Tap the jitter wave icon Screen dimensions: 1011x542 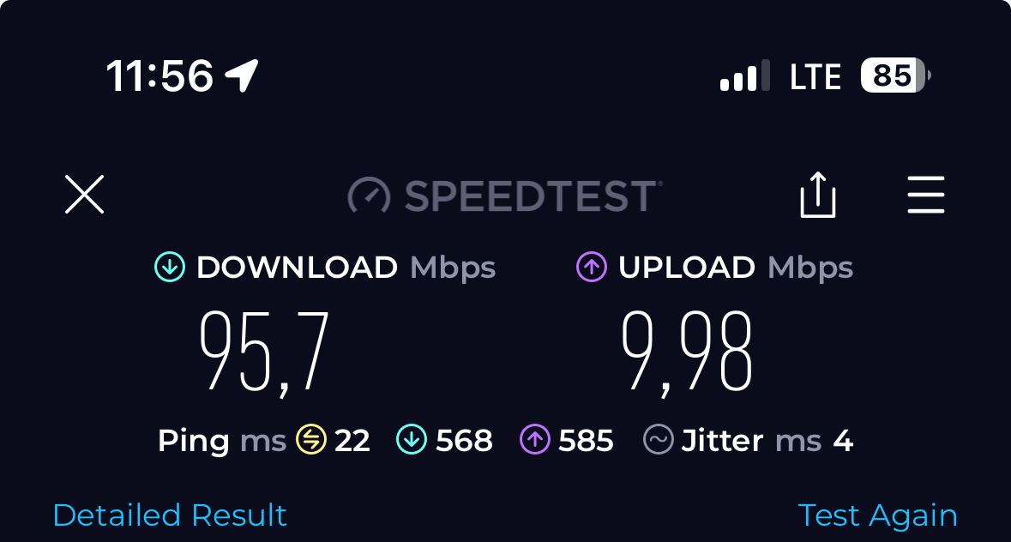point(659,440)
